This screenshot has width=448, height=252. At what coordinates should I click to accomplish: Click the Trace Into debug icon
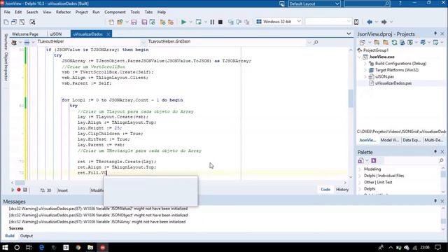pos(231,22)
